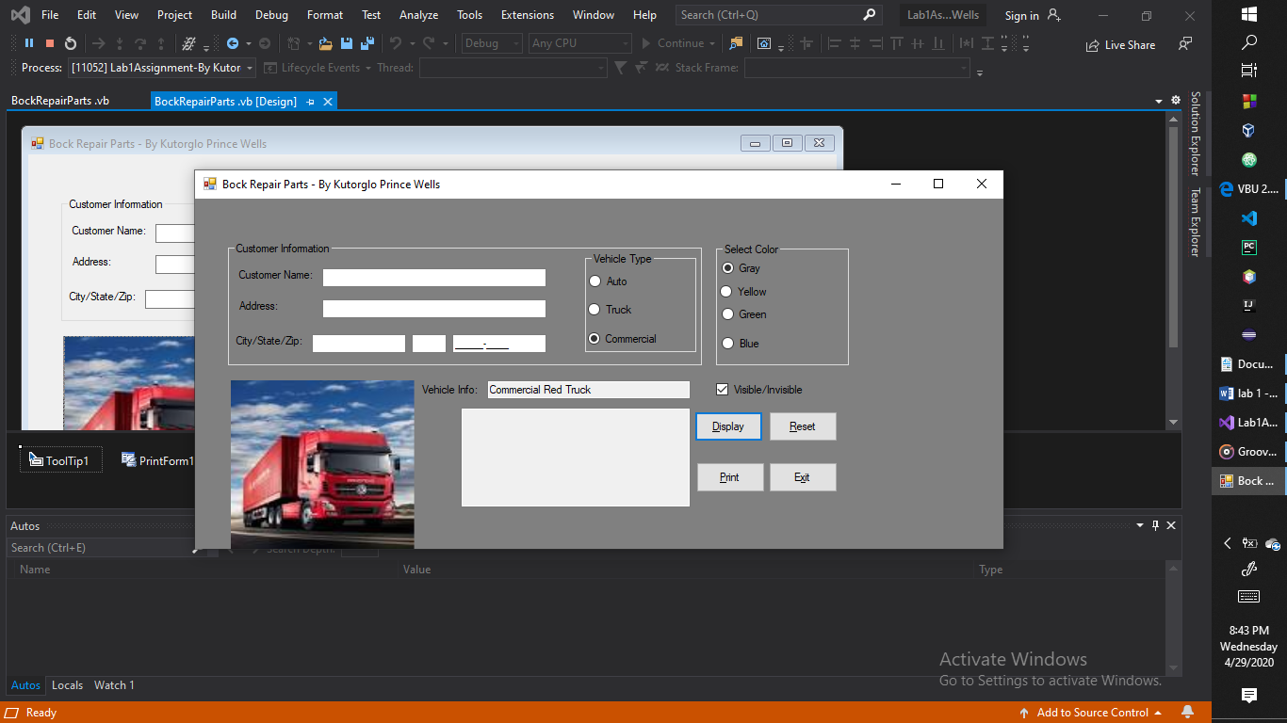The width and height of the screenshot is (1287, 723).
Task: Click the Save (floppy disk) toolbar icon
Action: point(347,43)
